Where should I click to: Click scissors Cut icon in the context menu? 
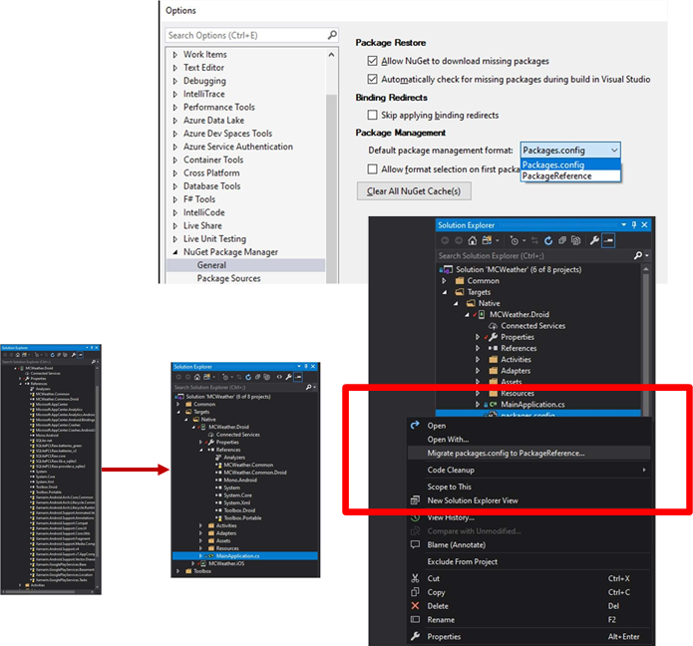[415, 578]
